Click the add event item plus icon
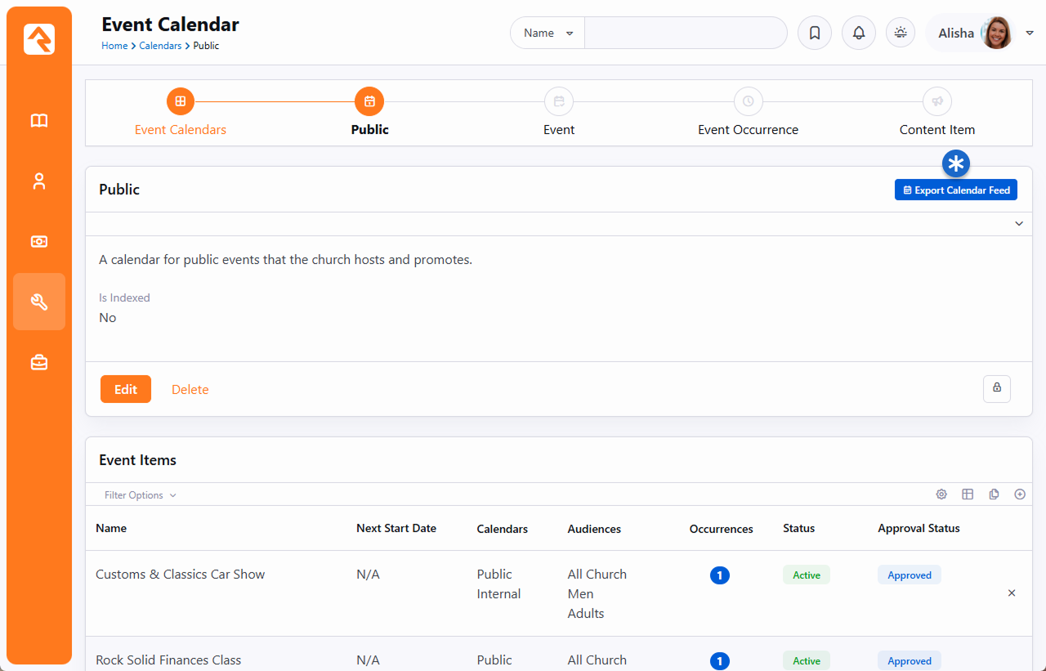 (x=1019, y=494)
